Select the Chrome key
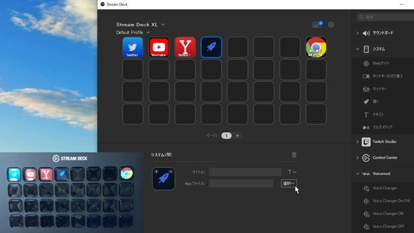 point(316,47)
